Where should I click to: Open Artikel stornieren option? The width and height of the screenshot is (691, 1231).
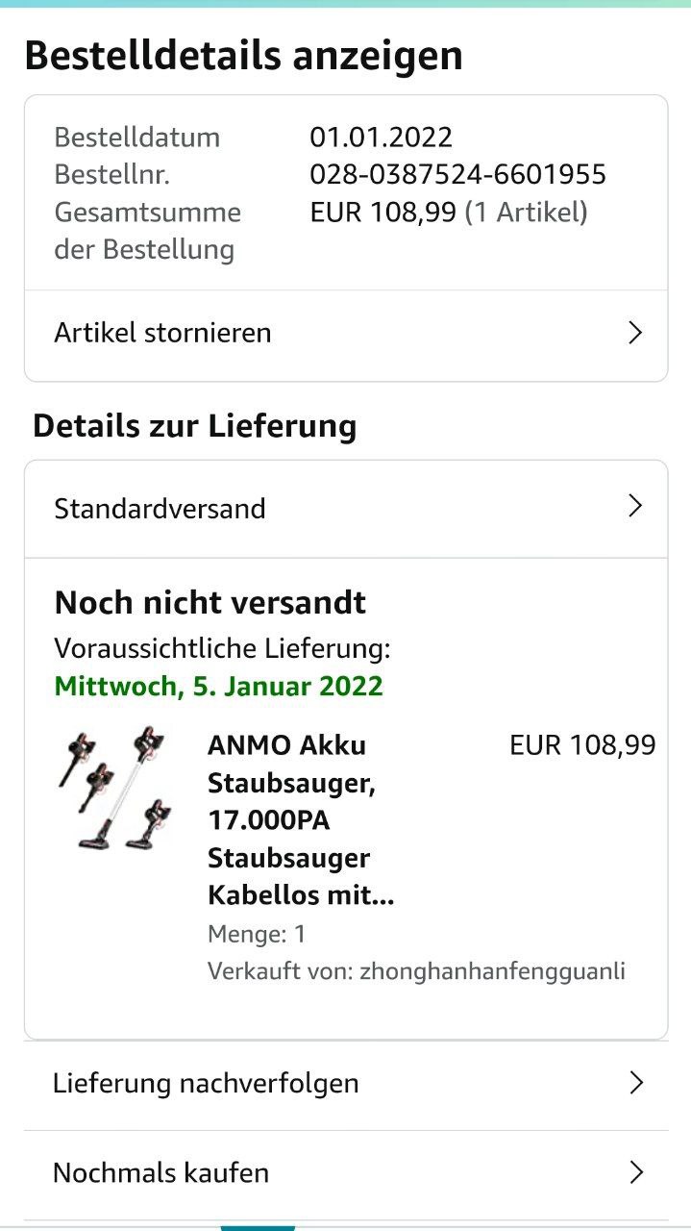point(163,333)
